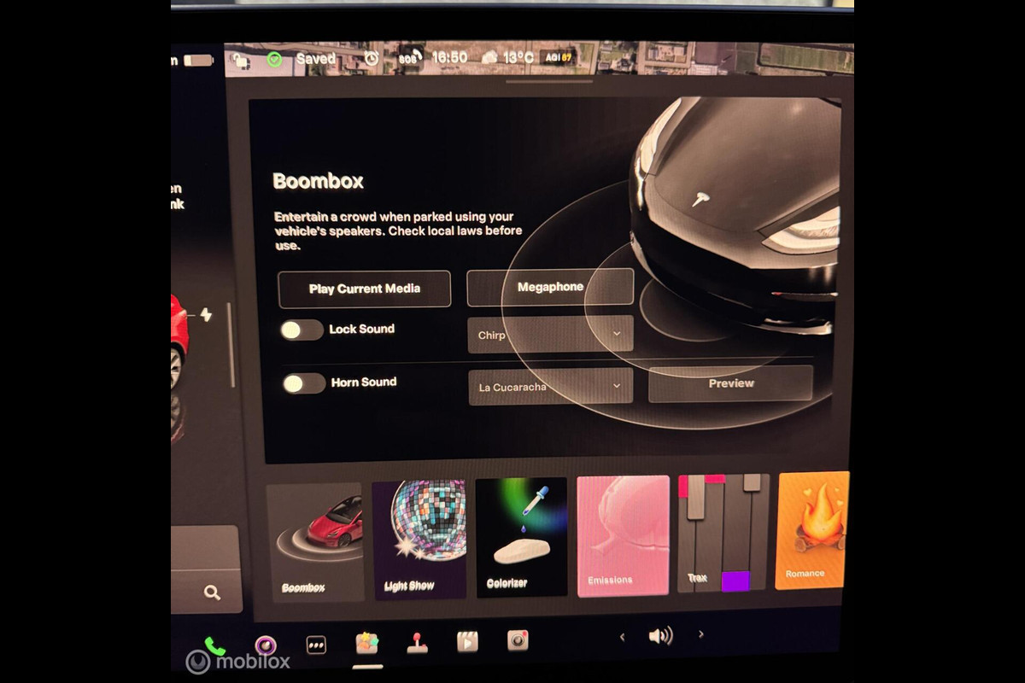
Task: Open the Dashcam icon with red dot
Action: [518, 640]
